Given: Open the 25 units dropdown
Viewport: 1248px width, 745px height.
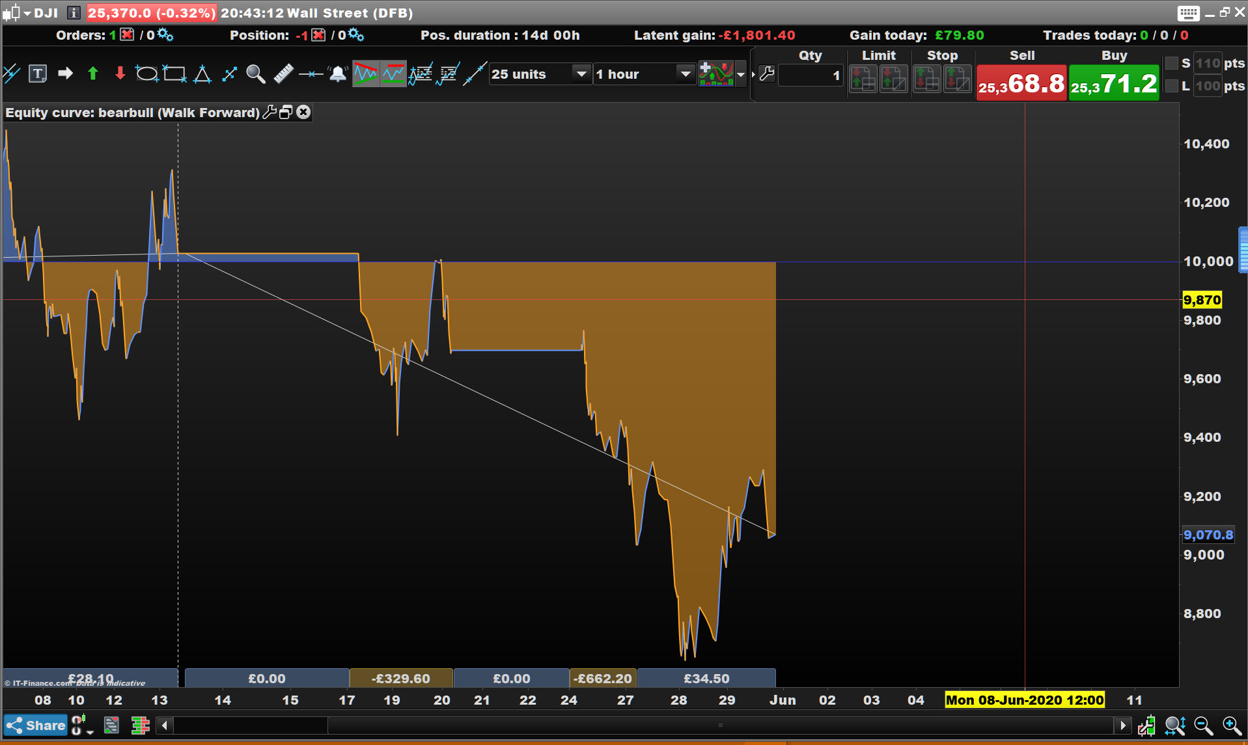Looking at the screenshot, I should (x=540, y=74).
